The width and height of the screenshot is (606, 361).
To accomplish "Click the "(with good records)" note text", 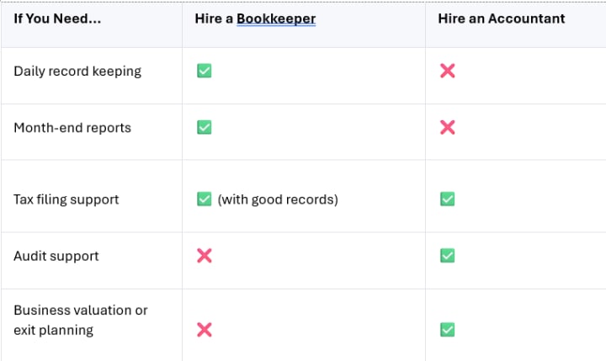I will click(x=278, y=199).
